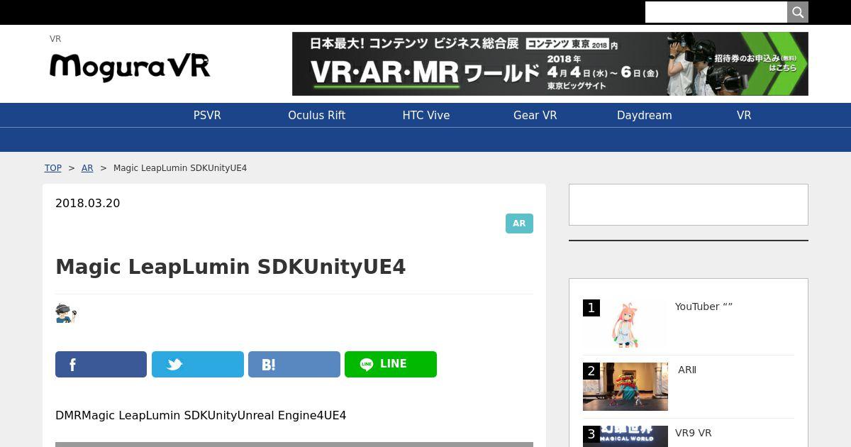
Task: Click the search magnifier icon button
Action: tap(798, 12)
